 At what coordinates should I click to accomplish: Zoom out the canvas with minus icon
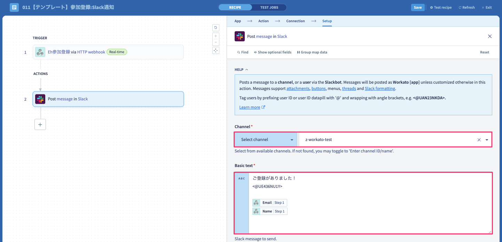click(215, 42)
